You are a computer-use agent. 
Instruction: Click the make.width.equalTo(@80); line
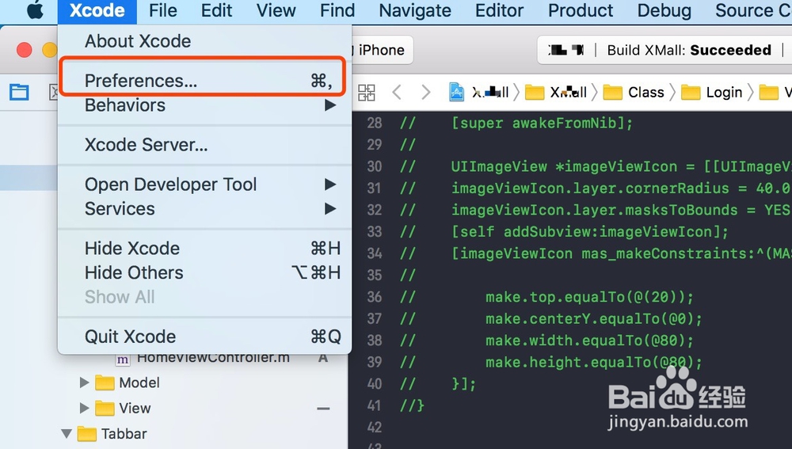click(x=589, y=341)
